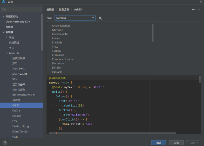Select 调试器 in the sidebar
The width and height of the screenshot is (204, 146).
pyautogui.click(x=16, y=100)
